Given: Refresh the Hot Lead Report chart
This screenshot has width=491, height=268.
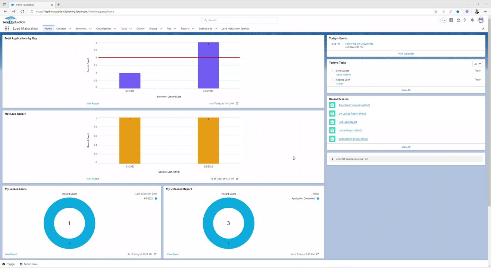Looking at the screenshot, I should point(237,179).
